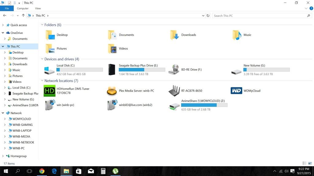
Task: Open Calculator from the taskbar
Action: pyautogui.click(x=103, y=171)
